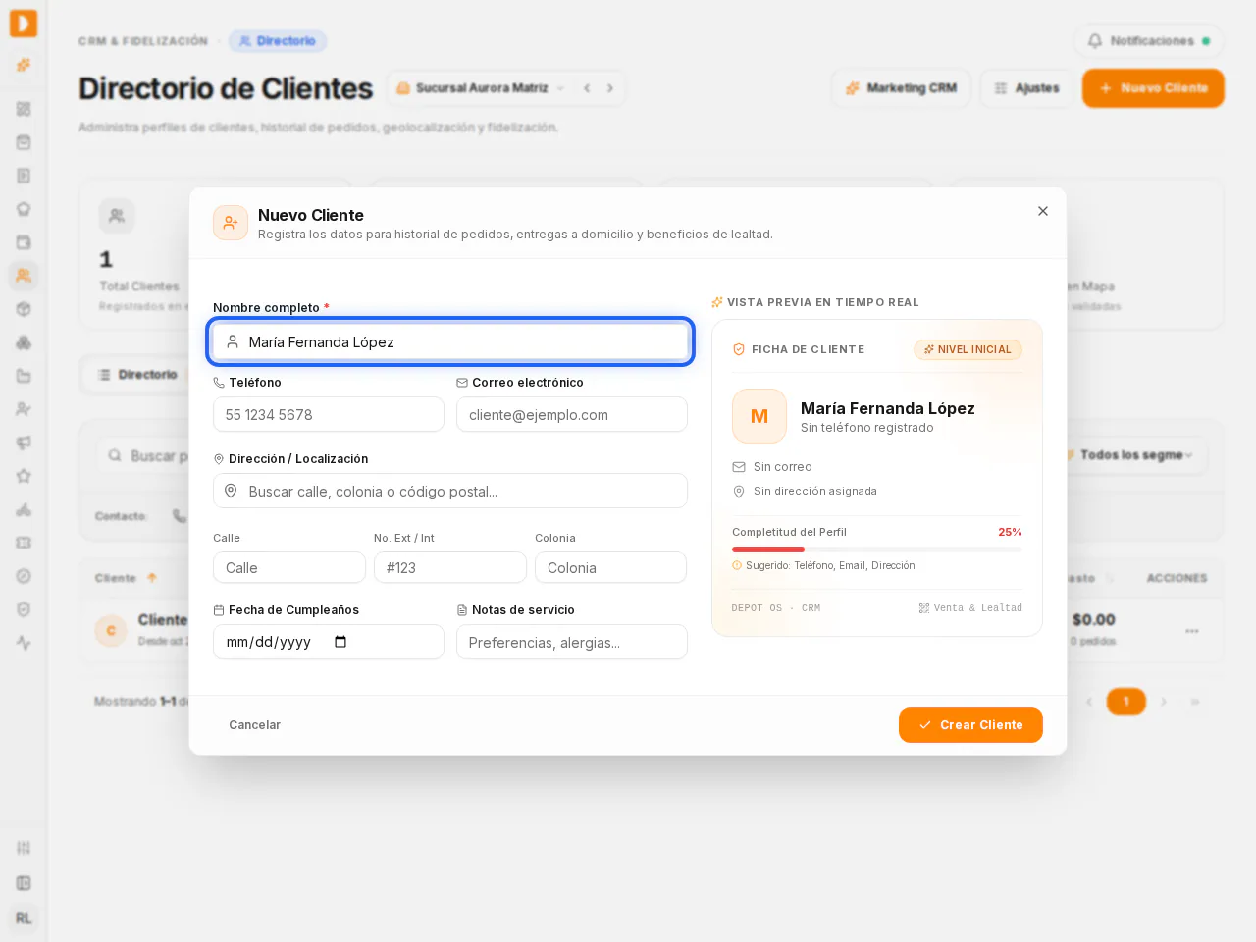Click the Colonia input
1256x942 pixels.
610,567
